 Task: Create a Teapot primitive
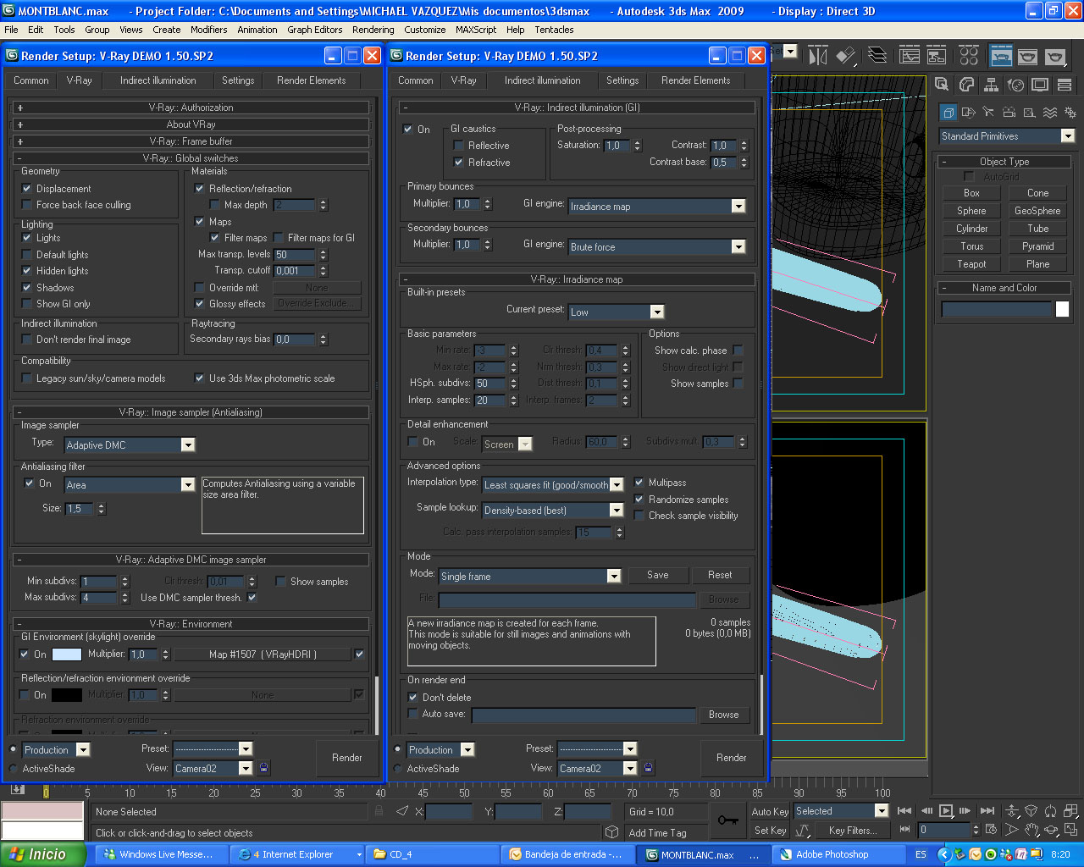coord(971,264)
